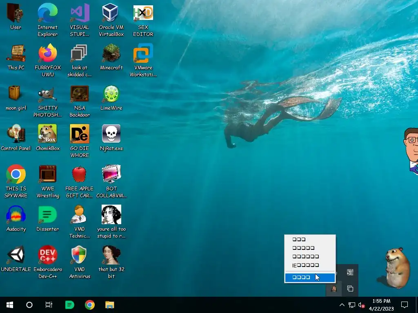Click the overlapping squares tray overflow icon
Viewport: 418px width, 313px height.
click(350, 289)
